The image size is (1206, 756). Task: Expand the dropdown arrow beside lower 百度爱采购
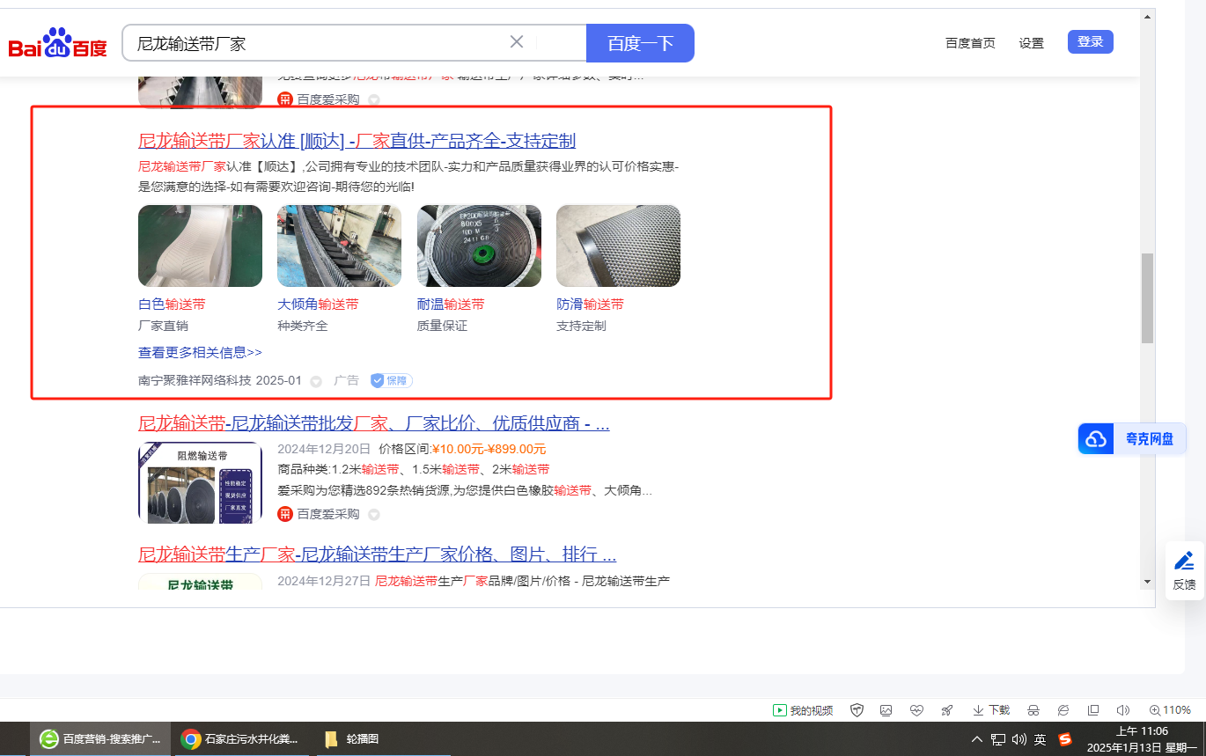click(x=373, y=515)
